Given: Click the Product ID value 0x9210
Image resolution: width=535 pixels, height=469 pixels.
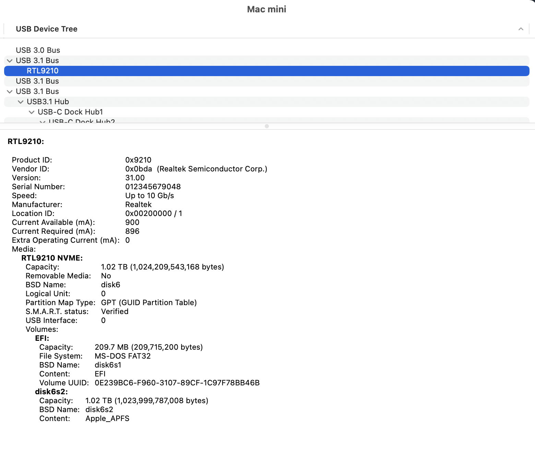Looking at the screenshot, I should (138, 160).
